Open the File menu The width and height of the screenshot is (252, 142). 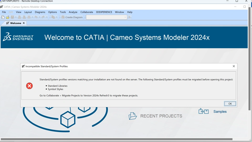pyautogui.click(x=4, y=12)
